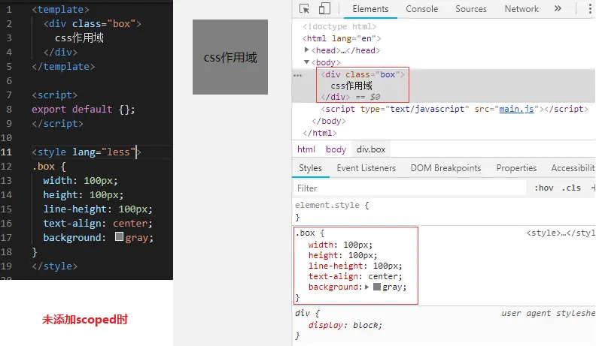The height and width of the screenshot is (346, 596).
Task: Open the DOM Breakpoints tab
Action: pos(445,168)
